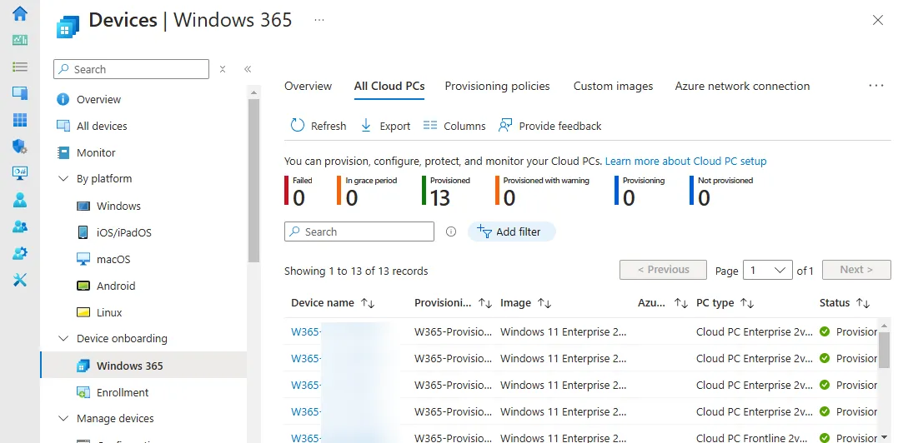Open Tenant administration gear icon in left rail
The image size is (908, 443).
pyautogui.click(x=20, y=253)
